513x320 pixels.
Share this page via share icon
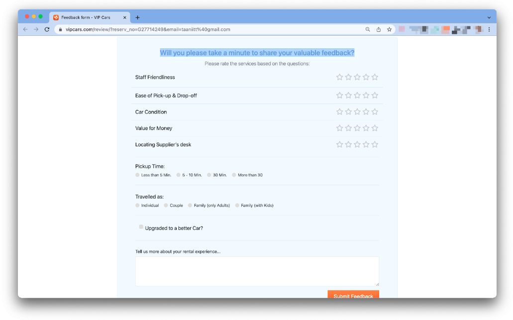coord(379,29)
